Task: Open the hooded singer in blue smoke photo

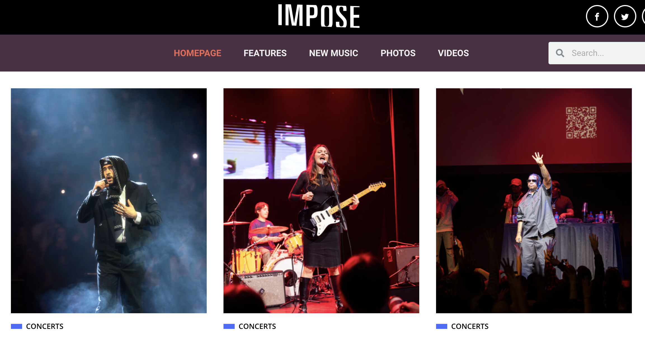Action: [109, 201]
